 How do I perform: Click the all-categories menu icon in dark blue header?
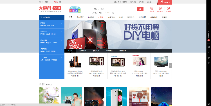41,17
